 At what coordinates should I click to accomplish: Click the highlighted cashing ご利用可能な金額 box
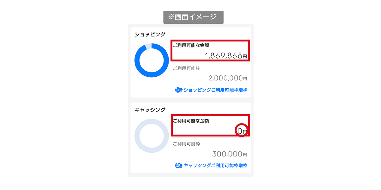[x=210, y=126]
